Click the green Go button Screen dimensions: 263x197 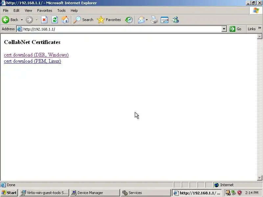235,29
